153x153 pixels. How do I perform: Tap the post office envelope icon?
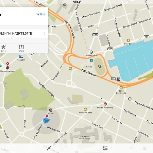tap(130, 99)
